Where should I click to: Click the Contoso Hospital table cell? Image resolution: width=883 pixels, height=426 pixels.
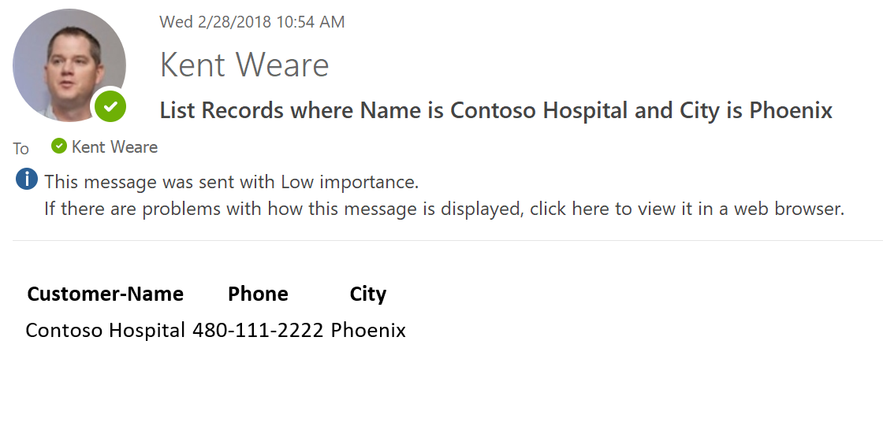pyautogui.click(x=106, y=330)
